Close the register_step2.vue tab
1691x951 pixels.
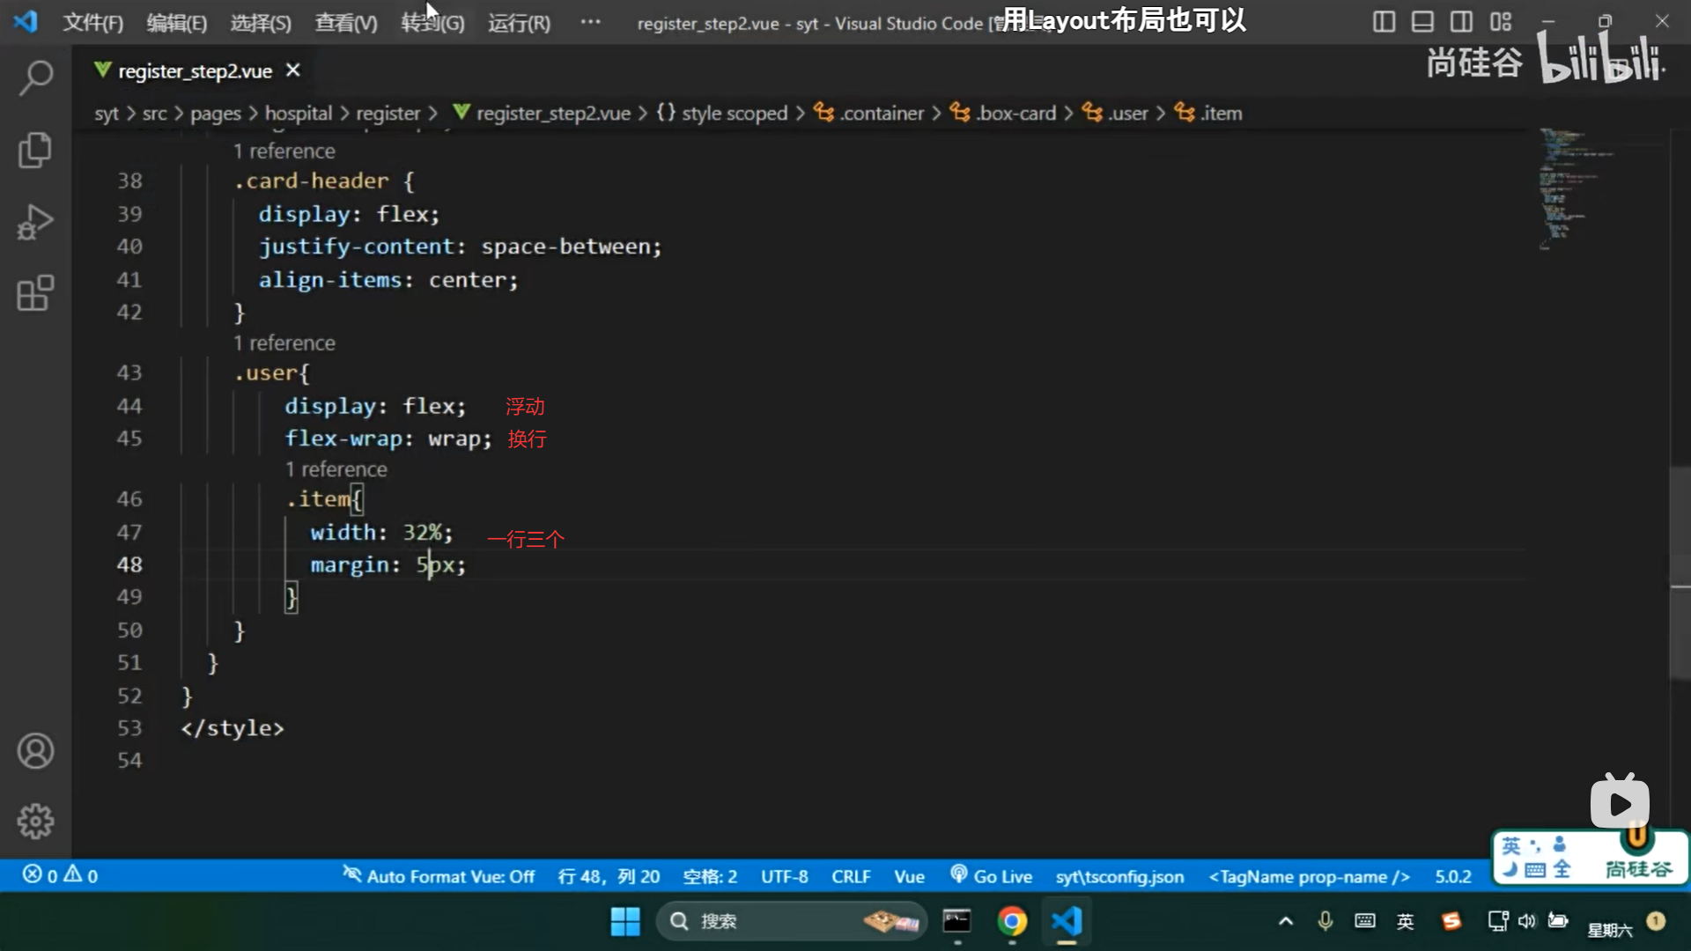pos(293,70)
